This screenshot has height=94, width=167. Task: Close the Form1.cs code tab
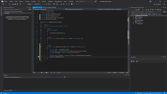[41, 7]
